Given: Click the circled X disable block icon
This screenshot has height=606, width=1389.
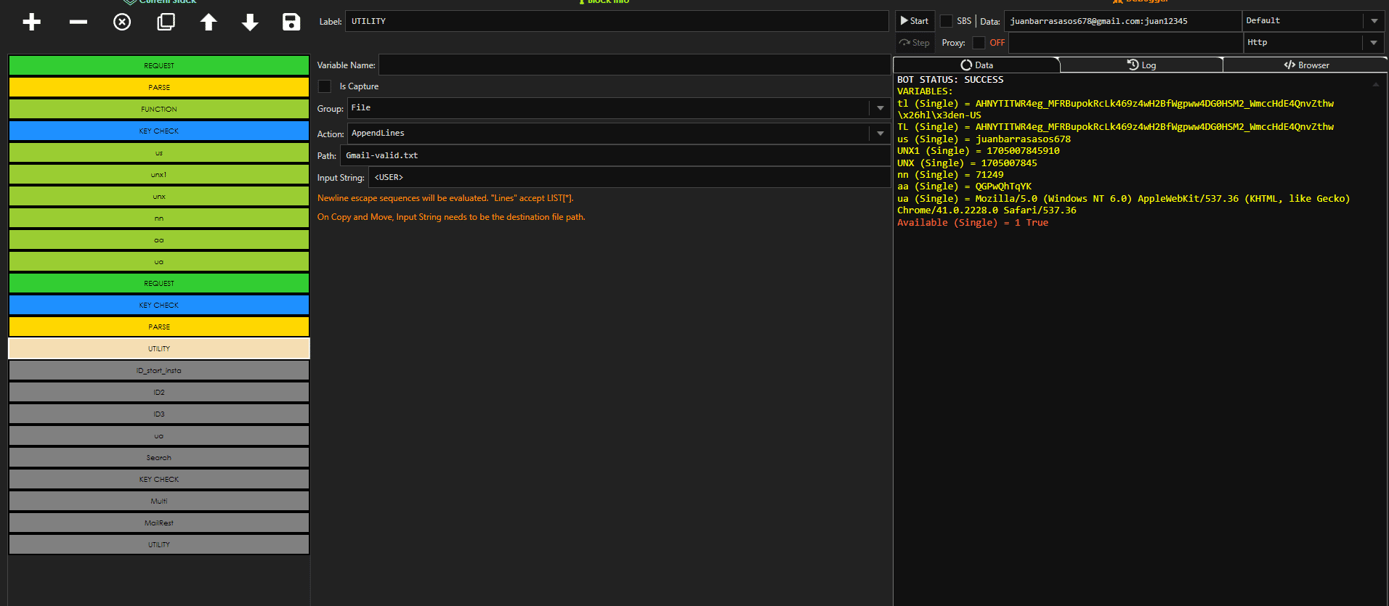Looking at the screenshot, I should pyautogui.click(x=122, y=22).
